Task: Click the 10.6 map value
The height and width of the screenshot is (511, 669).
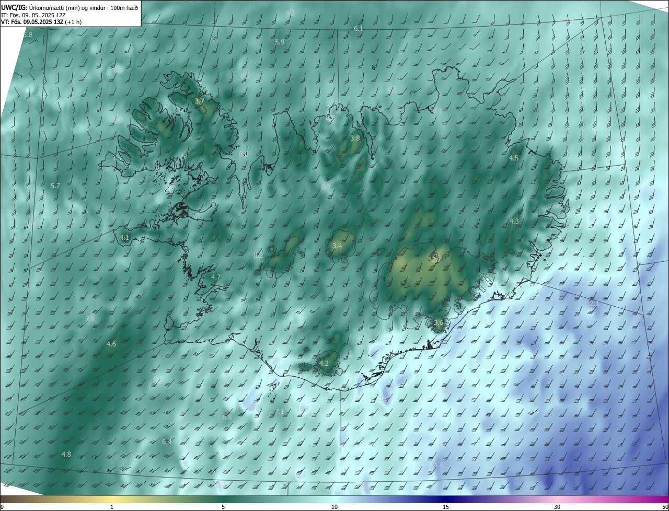Action: (299, 476)
